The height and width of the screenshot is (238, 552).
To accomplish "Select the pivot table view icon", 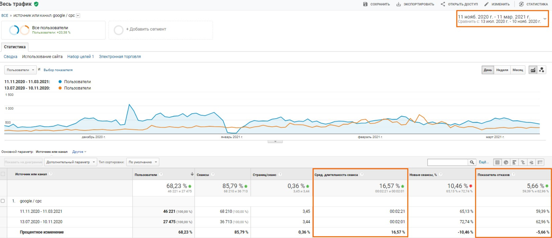I will (x=540, y=162).
